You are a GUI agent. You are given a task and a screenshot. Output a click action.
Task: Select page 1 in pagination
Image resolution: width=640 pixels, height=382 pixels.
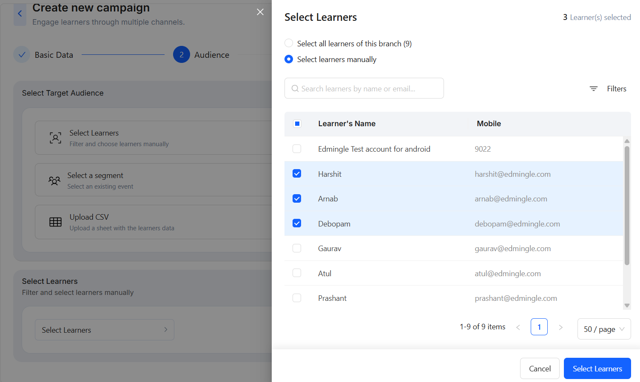pyautogui.click(x=539, y=327)
